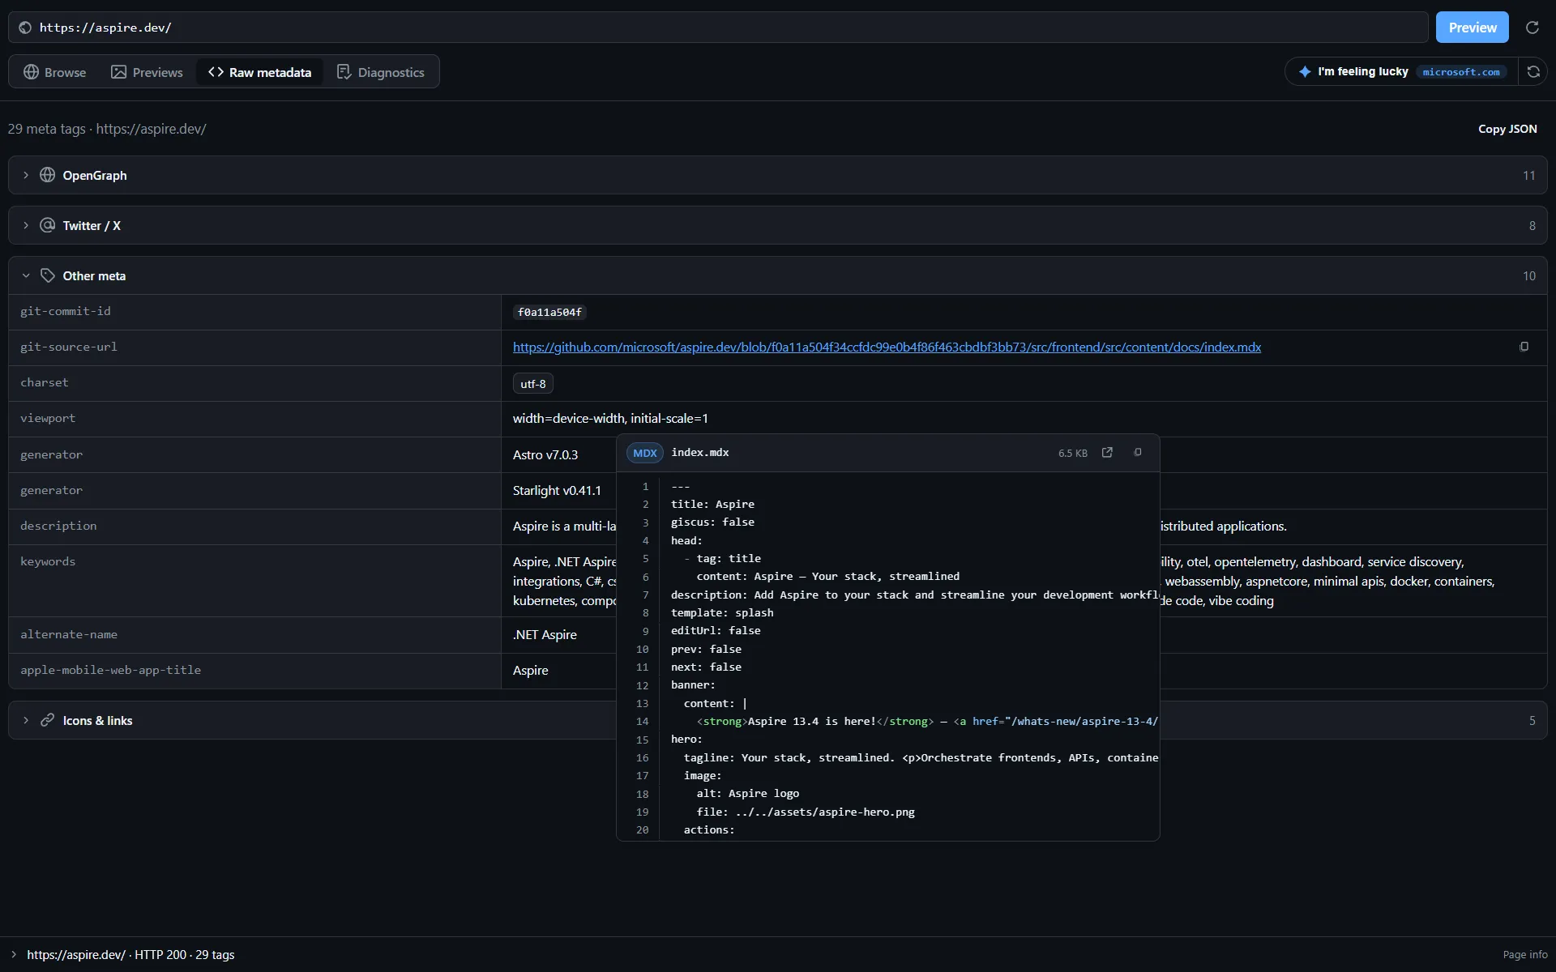
Task: Click the Diagnostics tab report icon
Action: [344, 72]
